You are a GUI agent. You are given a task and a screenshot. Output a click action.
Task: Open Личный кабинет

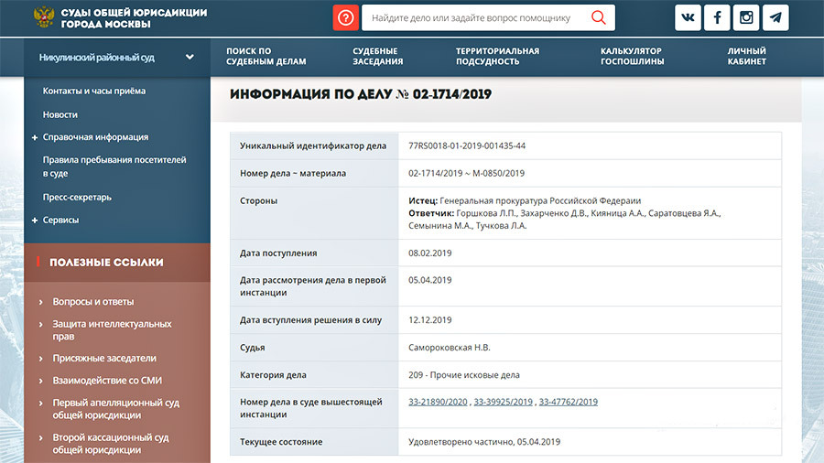click(746, 57)
